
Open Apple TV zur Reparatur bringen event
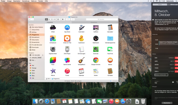click(169, 43)
